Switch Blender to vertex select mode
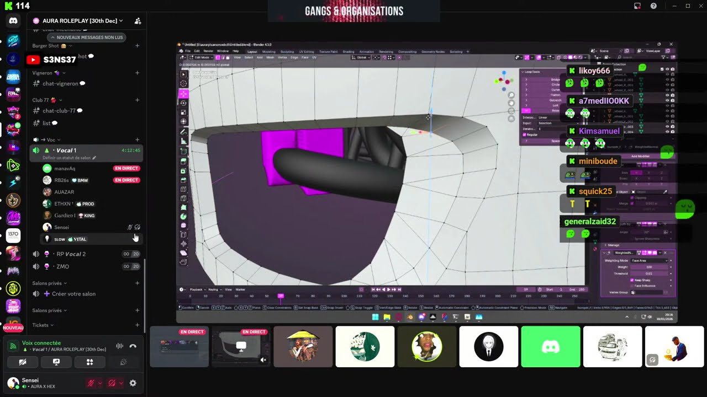707x397 pixels. pyautogui.click(x=218, y=57)
